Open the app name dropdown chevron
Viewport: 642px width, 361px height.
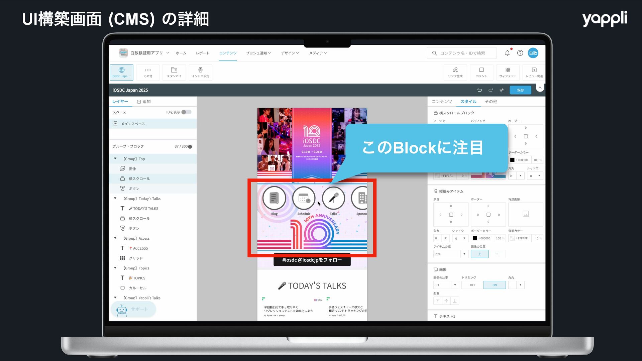tap(168, 53)
